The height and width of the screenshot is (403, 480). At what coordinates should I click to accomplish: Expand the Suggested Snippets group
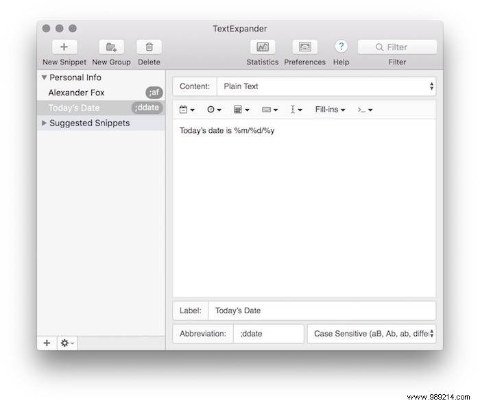tap(44, 123)
